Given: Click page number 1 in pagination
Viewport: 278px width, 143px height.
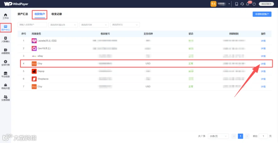Looking at the screenshot, I should pyautogui.click(x=240, y=136).
